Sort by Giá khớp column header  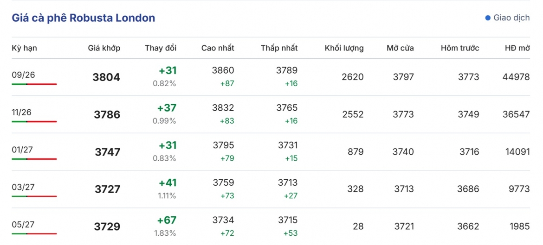104,48
